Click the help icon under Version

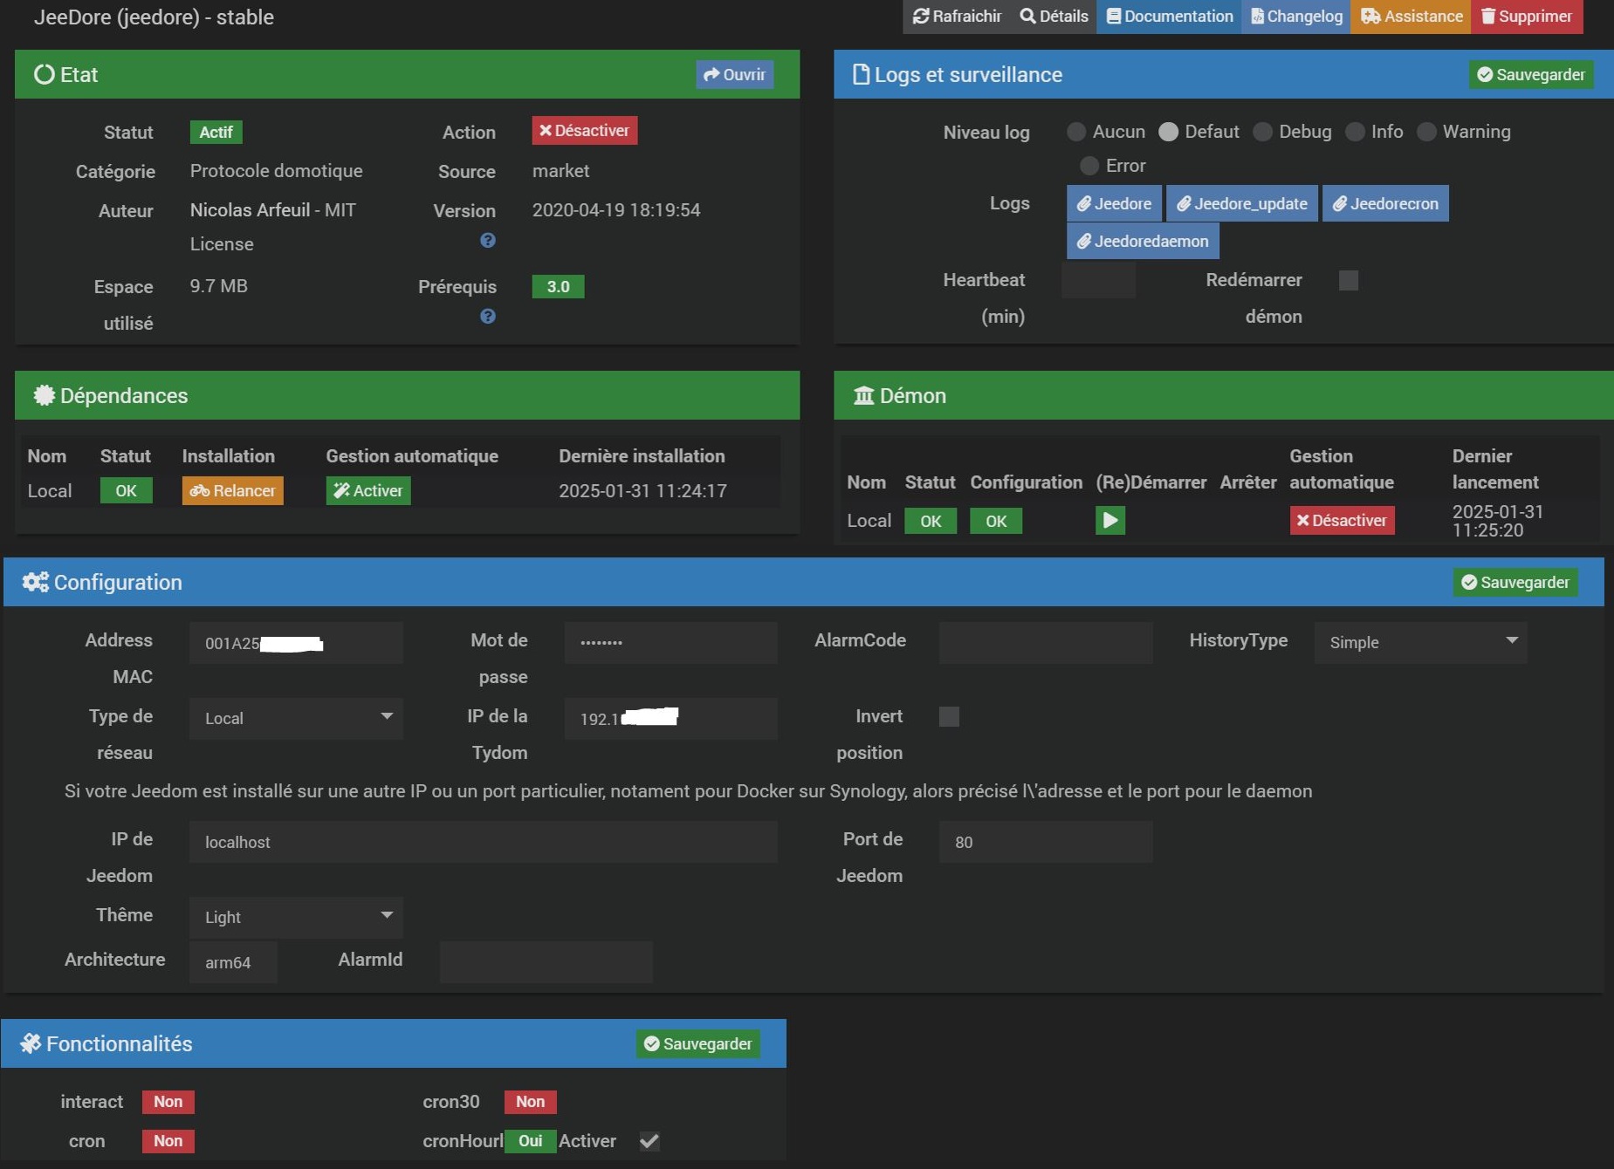(x=488, y=241)
